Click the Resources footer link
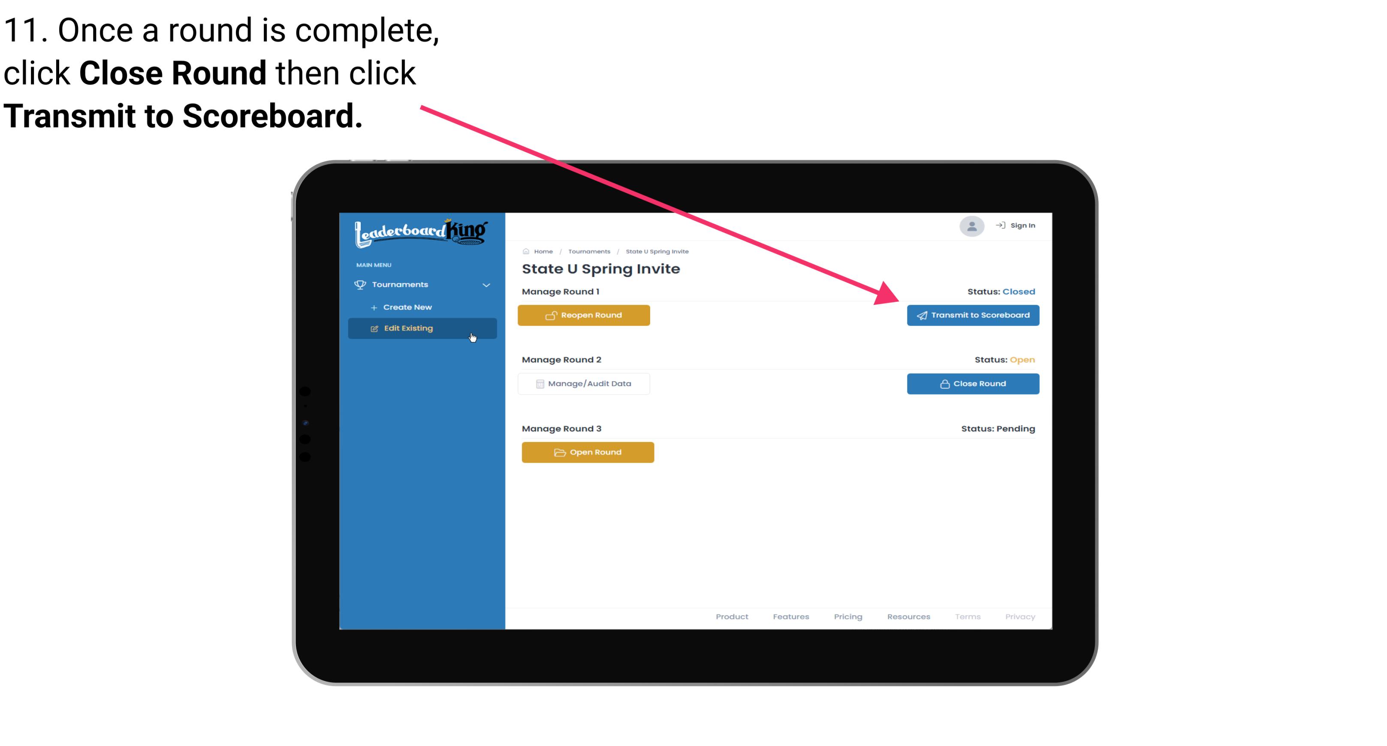Image resolution: width=1387 pixels, height=746 pixels. pos(908,617)
